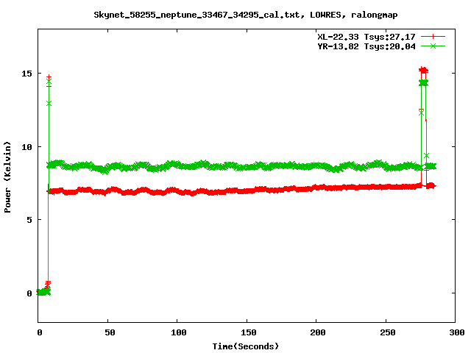Click the green YR spike peak near 275 seconds
Viewport: 471px width, 353px height.
coord(423,83)
